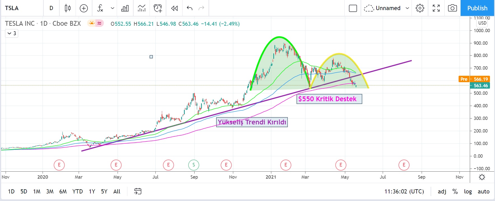
Task: Select the 5D time range
Action: pos(24,191)
